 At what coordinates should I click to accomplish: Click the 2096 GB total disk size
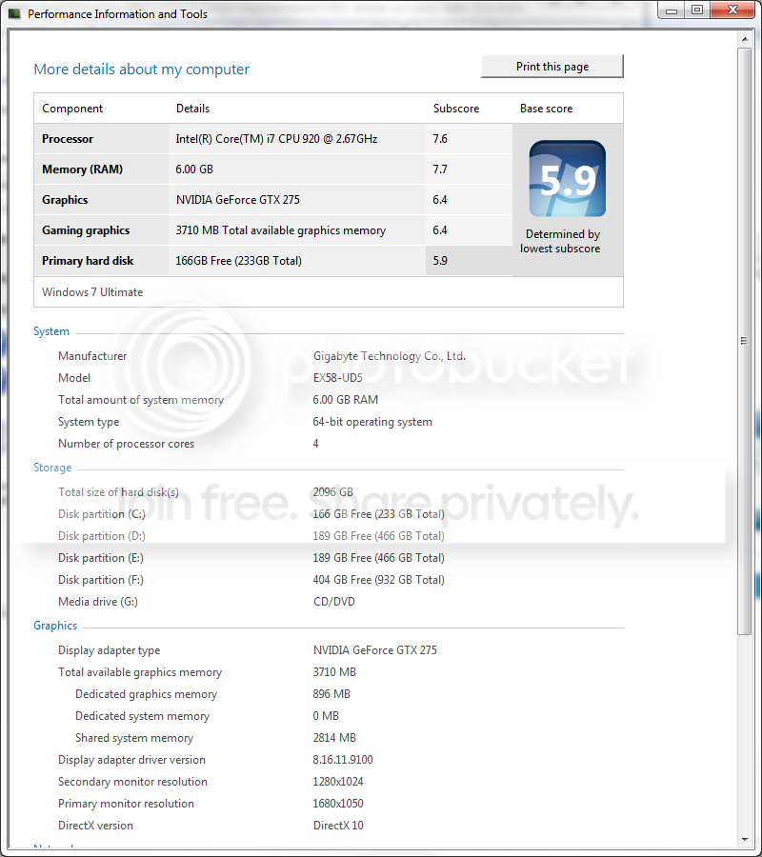pyautogui.click(x=332, y=492)
